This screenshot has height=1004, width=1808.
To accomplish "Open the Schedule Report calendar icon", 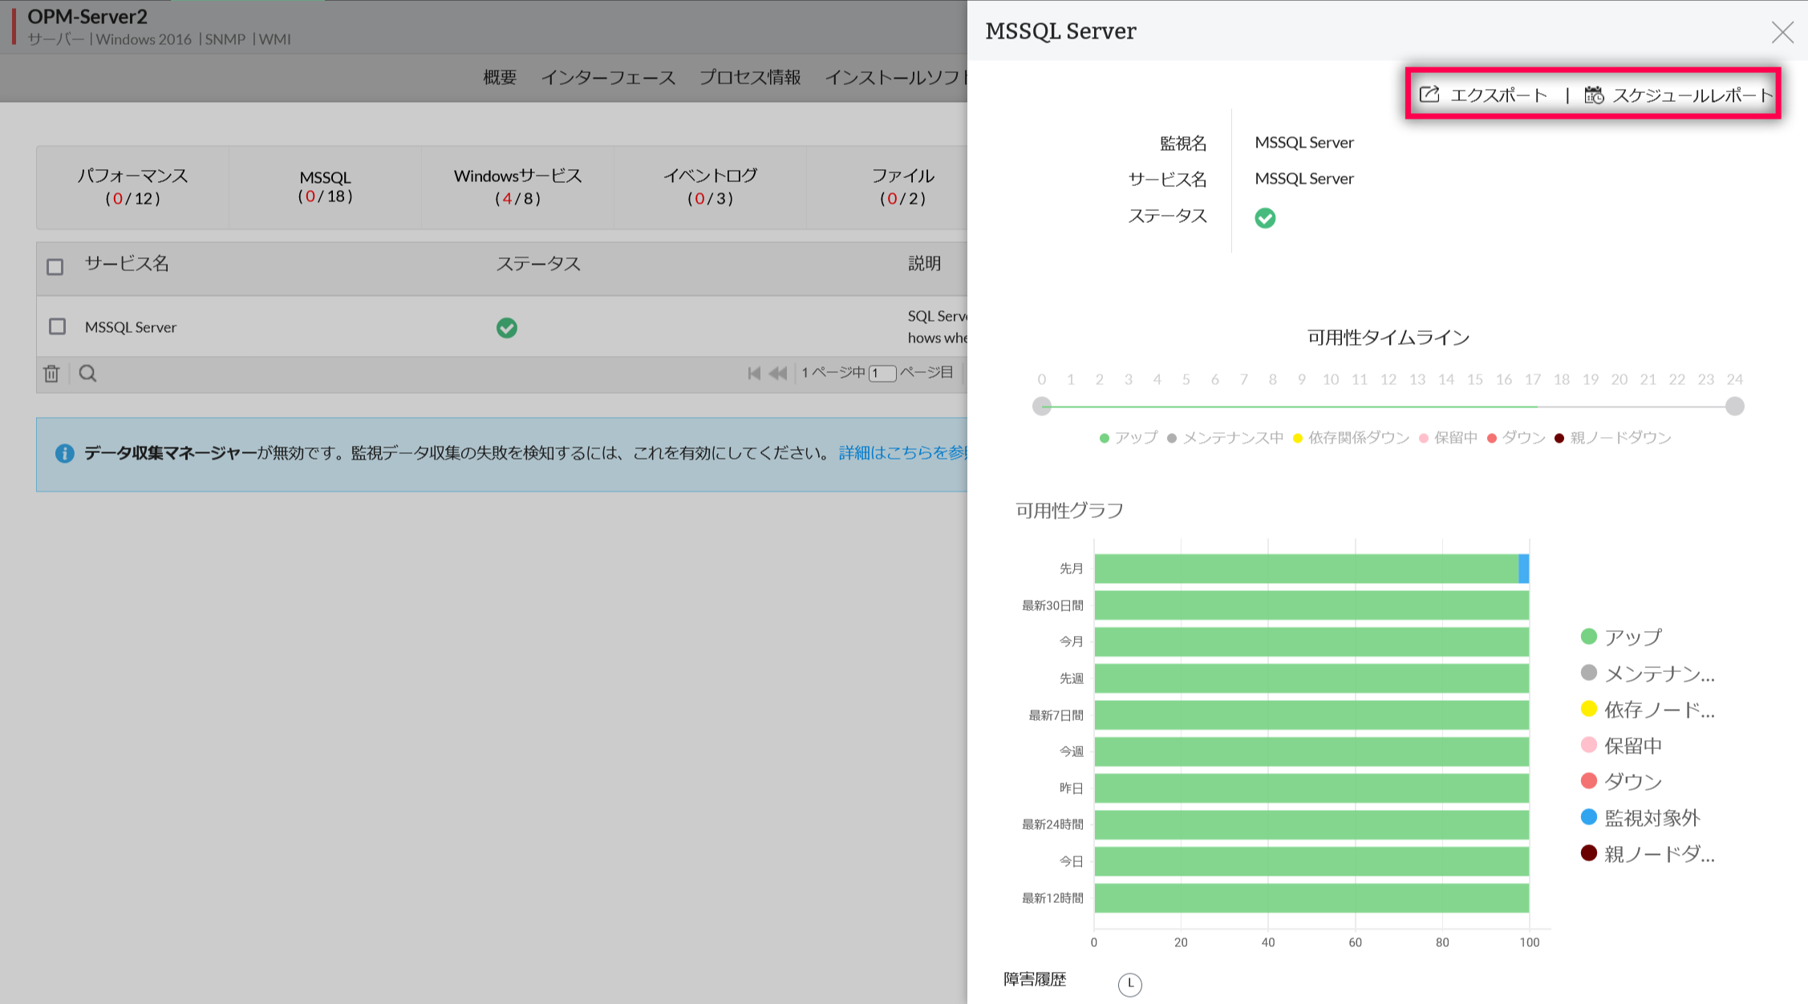I will [x=1593, y=95].
